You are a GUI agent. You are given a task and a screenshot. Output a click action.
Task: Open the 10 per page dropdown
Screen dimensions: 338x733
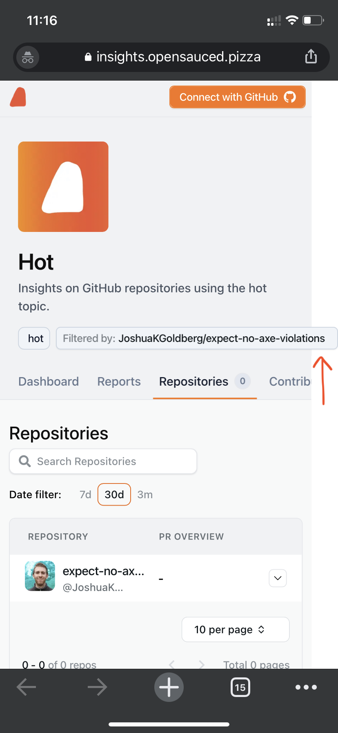pyautogui.click(x=235, y=629)
